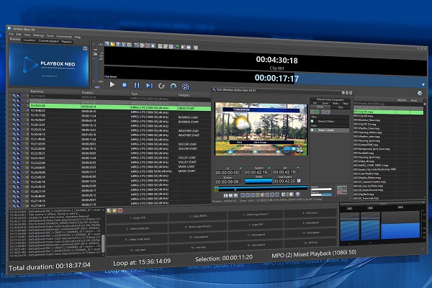Click the blue icon after the green checks in Stream tab

(323, 112)
